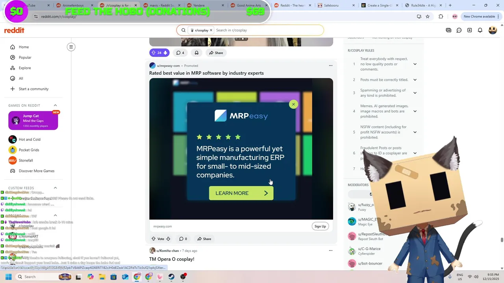Expand rule 5 NSFW content
Screen dimensions: 504x283
tap(415, 132)
